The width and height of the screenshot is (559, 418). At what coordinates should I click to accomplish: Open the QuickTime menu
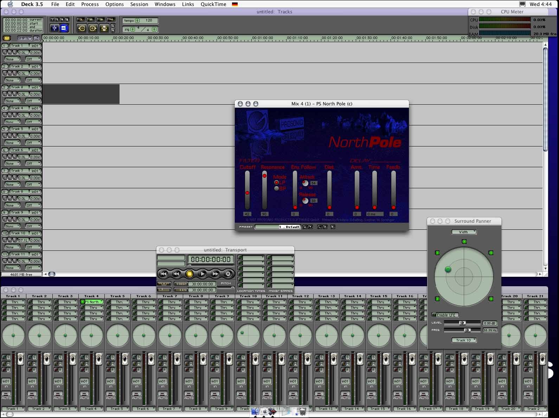pyautogui.click(x=213, y=4)
